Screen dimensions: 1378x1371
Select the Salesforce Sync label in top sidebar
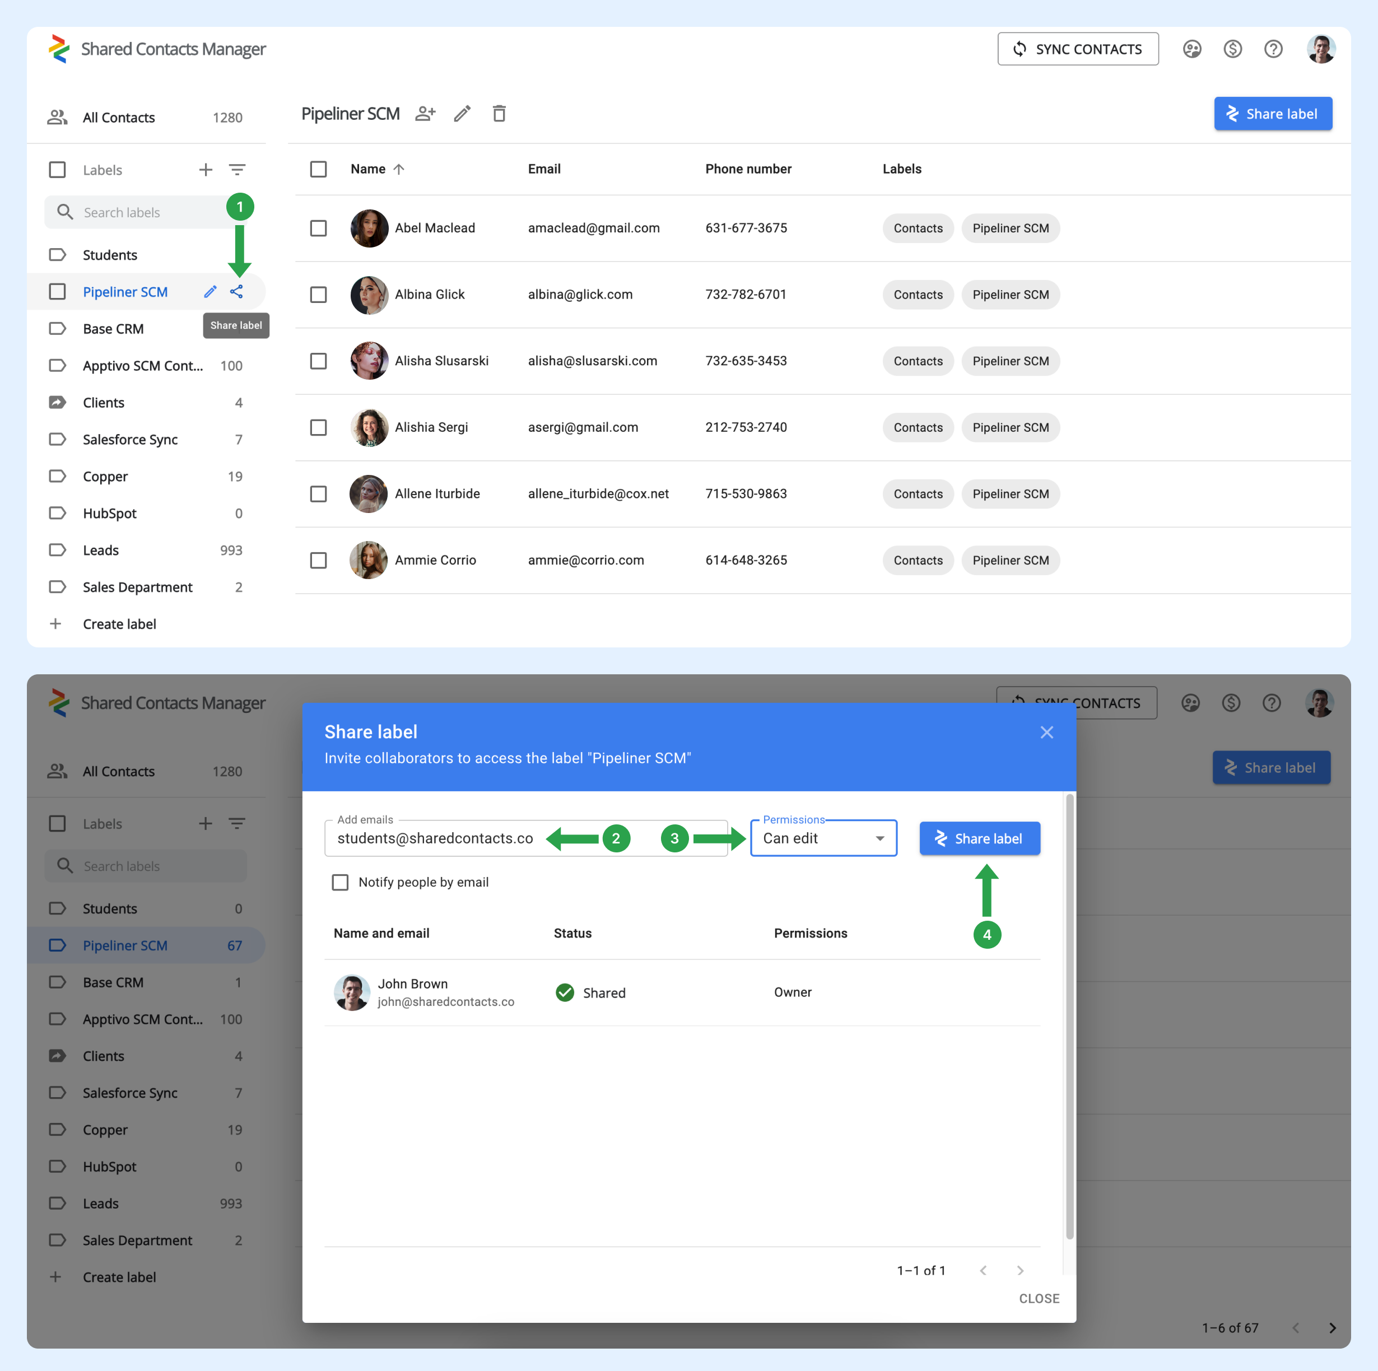pyautogui.click(x=146, y=439)
